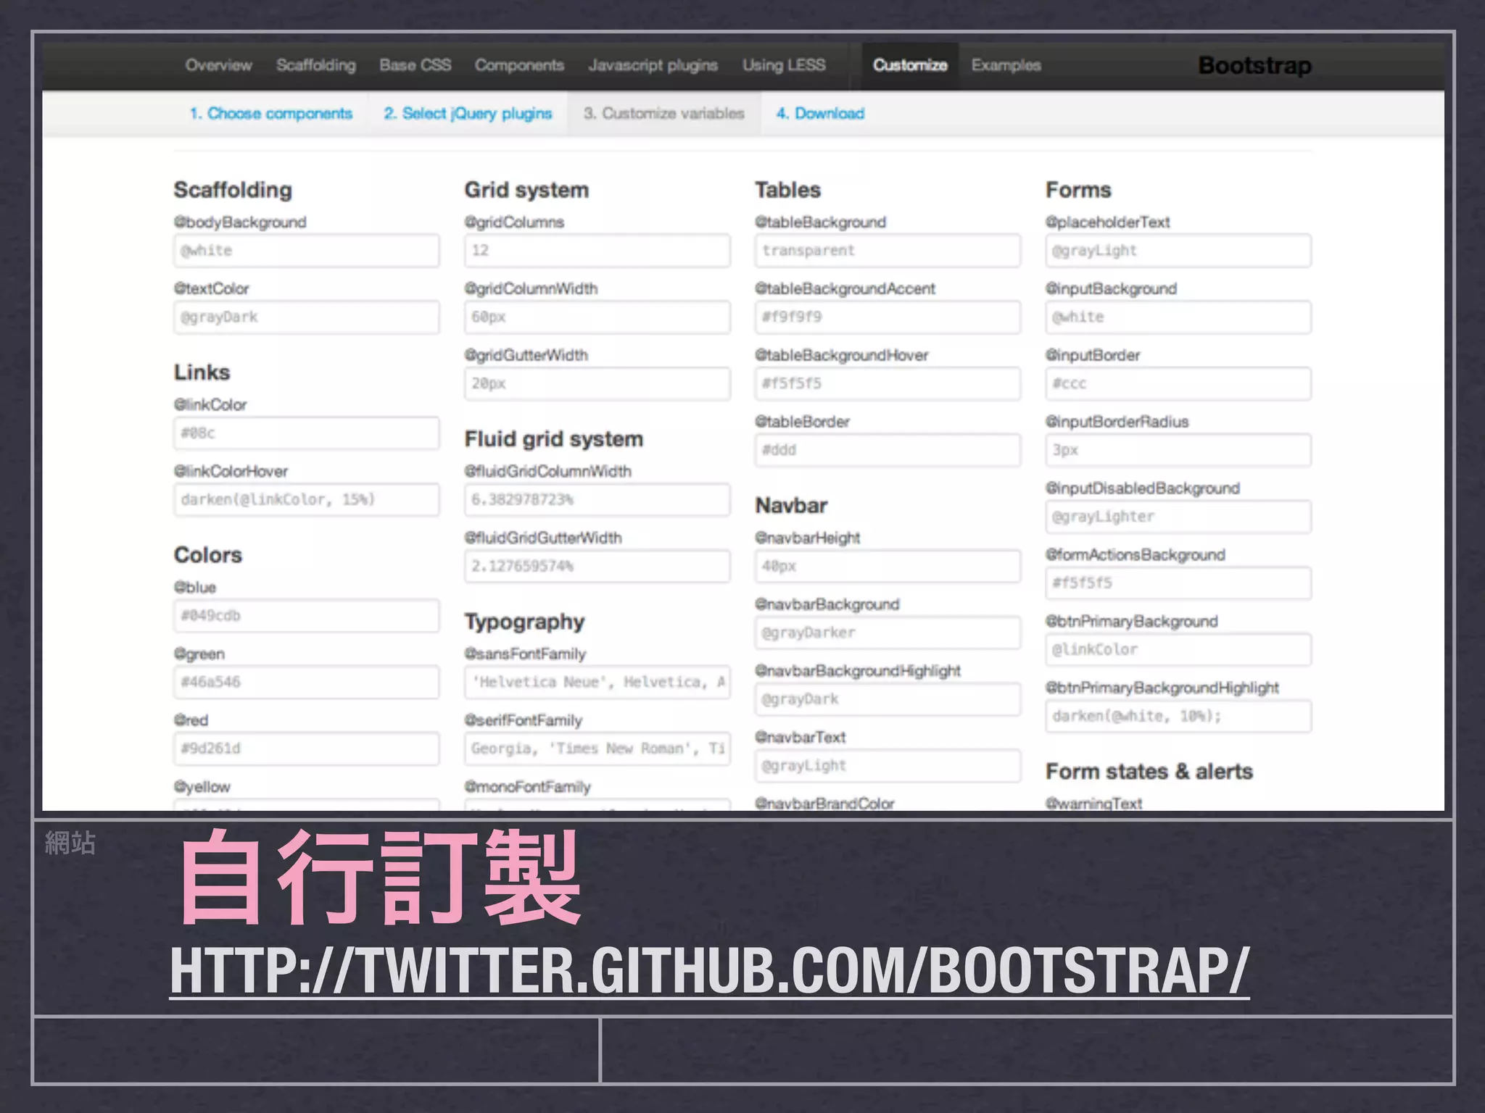The height and width of the screenshot is (1113, 1485).
Task: Open the Using LESS page
Action: pyautogui.click(x=784, y=65)
